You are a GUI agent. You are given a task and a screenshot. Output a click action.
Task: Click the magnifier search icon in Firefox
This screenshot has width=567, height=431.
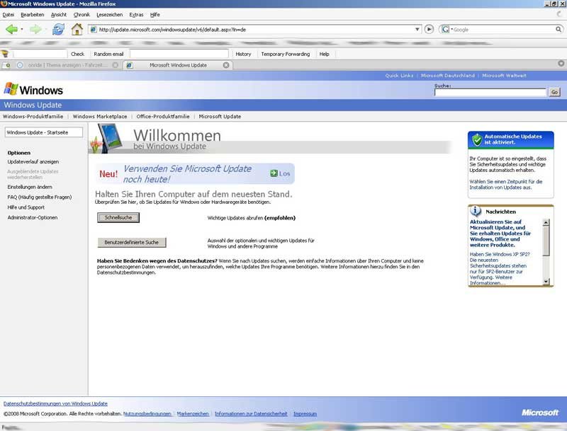click(558, 29)
